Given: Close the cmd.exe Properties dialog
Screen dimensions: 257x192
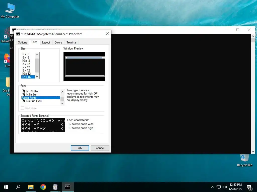Looking at the screenshot, I should (x=107, y=34).
